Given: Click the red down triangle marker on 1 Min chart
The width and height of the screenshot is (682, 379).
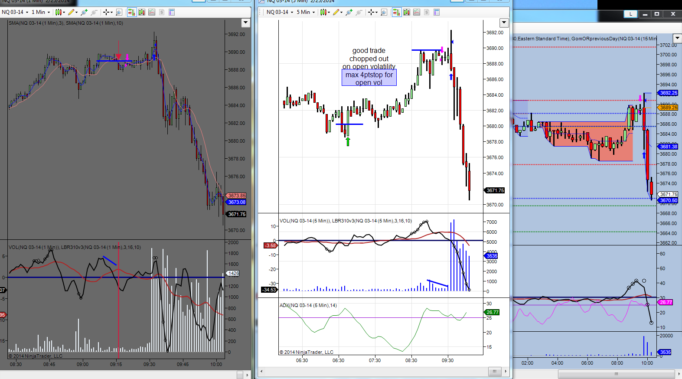Looking at the screenshot, I should [x=118, y=57].
